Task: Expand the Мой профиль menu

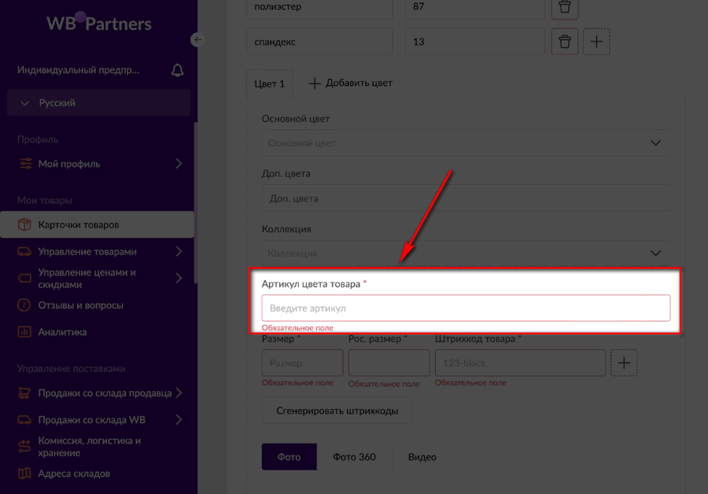Action: click(179, 164)
